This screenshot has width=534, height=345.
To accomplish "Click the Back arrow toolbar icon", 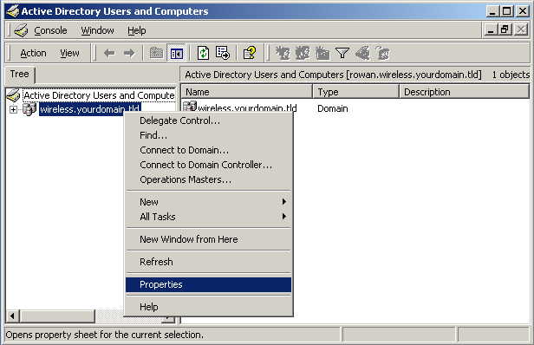I will (x=109, y=53).
